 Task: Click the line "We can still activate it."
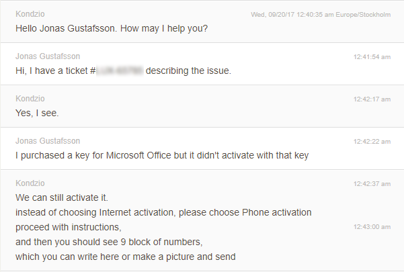coord(61,197)
